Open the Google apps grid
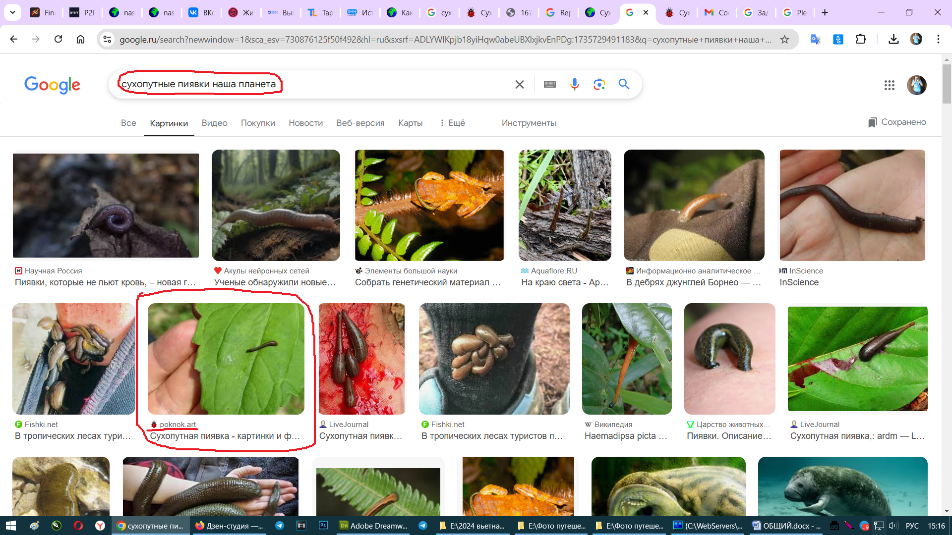This screenshot has height=535, width=952. [889, 85]
